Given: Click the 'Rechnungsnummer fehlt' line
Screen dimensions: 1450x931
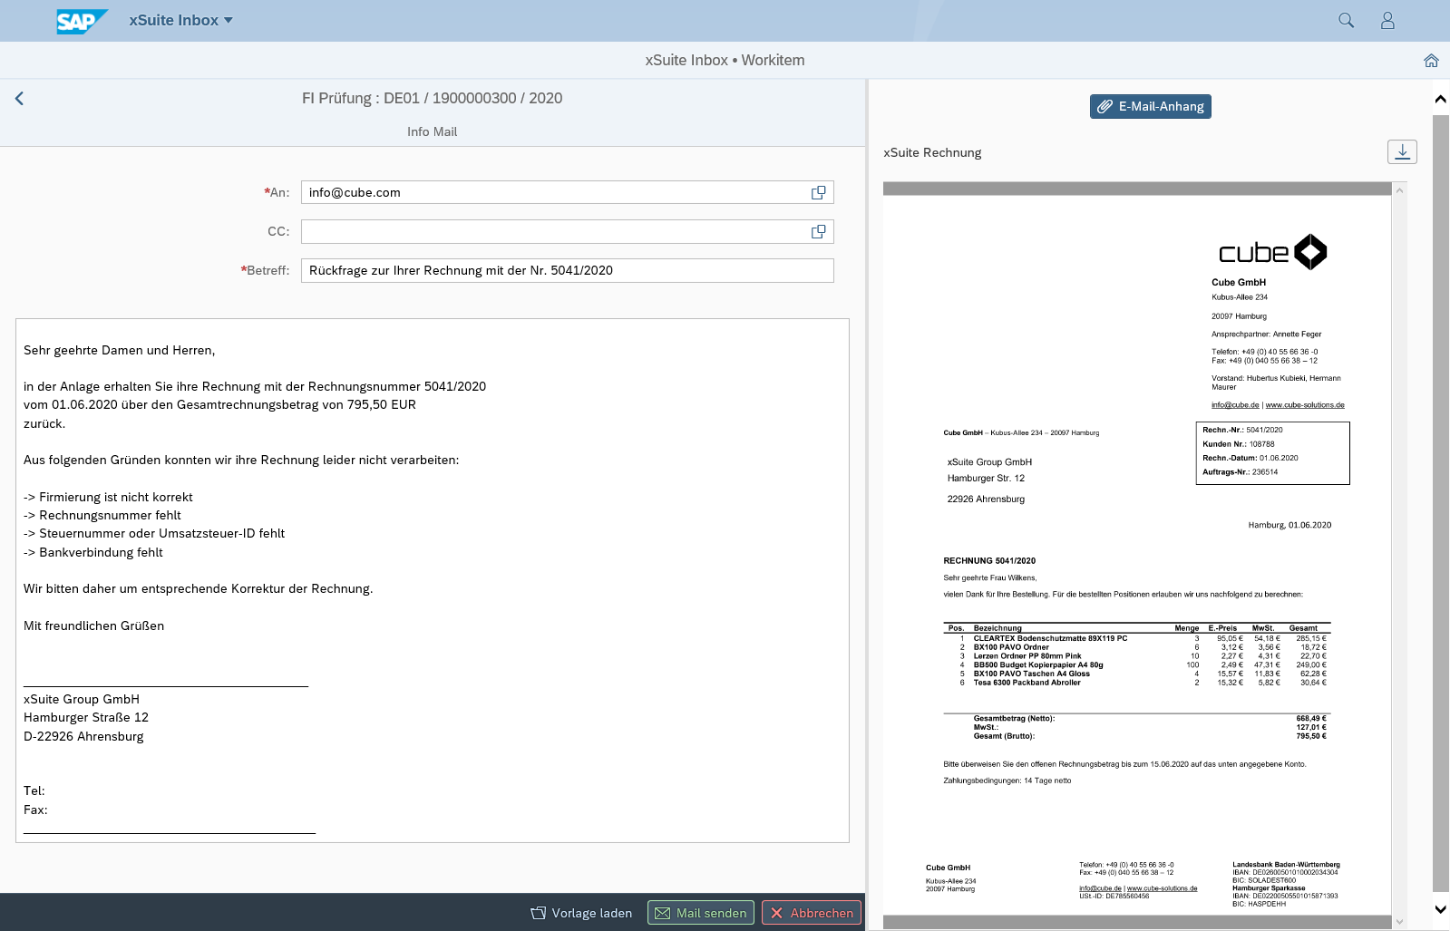Looking at the screenshot, I should click(x=102, y=515).
